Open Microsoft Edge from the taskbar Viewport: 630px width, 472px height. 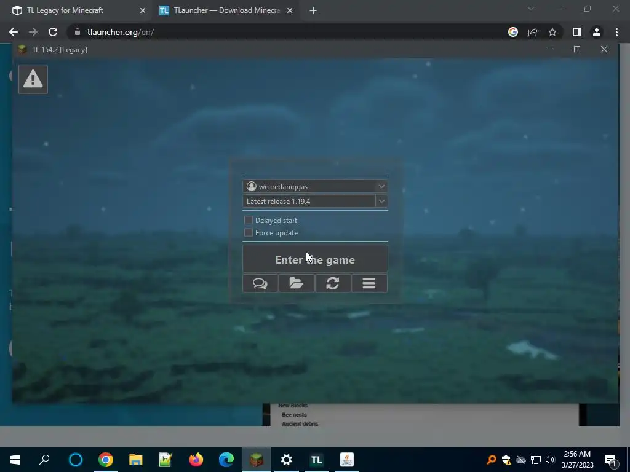point(226,460)
